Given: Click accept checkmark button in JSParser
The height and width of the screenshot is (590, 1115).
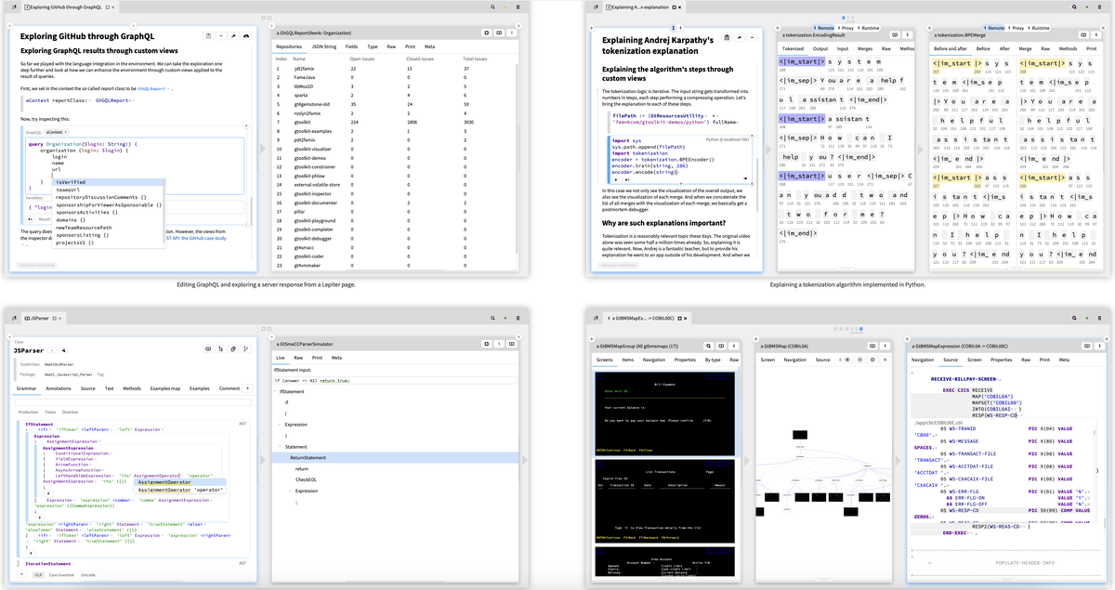Looking at the screenshot, I should pos(22,575).
